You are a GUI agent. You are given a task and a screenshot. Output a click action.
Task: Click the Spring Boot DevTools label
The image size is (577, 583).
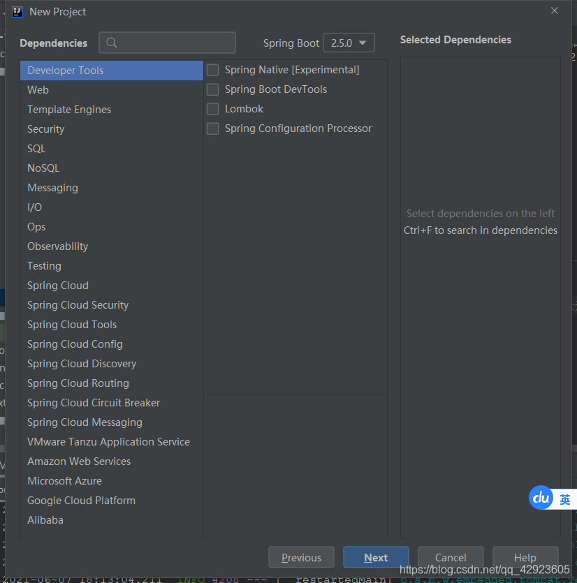(x=276, y=89)
